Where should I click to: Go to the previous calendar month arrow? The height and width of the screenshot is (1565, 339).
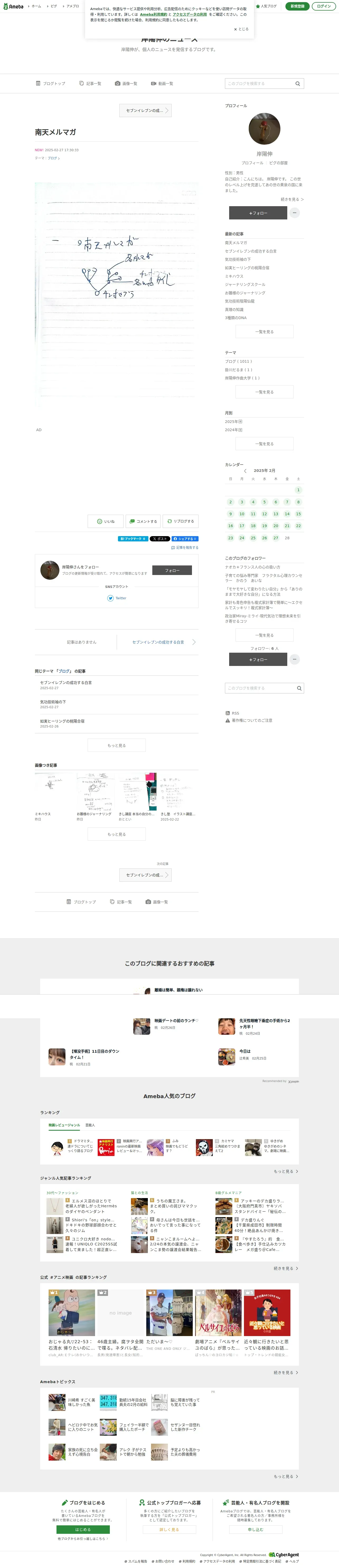(x=245, y=471)
